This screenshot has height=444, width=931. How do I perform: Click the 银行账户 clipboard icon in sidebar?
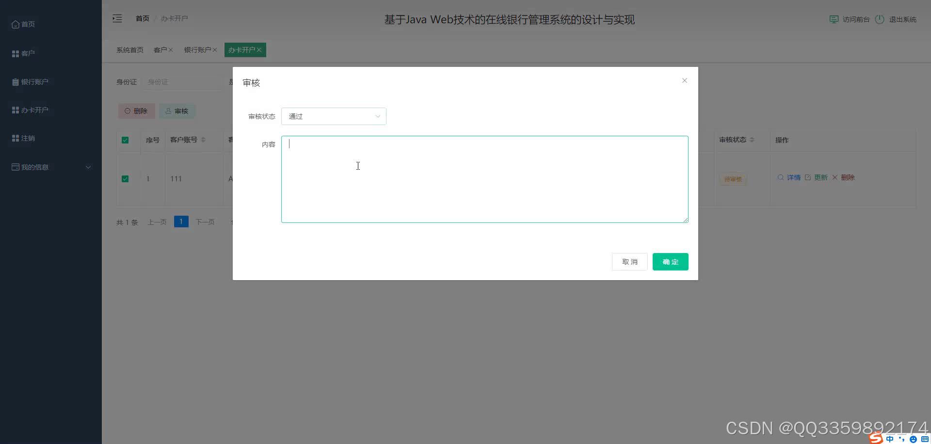(16, 82)
